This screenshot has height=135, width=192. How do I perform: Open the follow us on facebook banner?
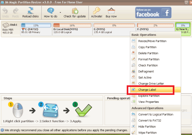tap(153, 12)
